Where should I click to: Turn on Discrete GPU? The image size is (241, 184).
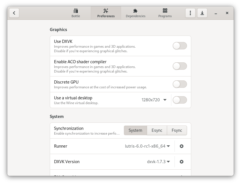coord(180,84)
